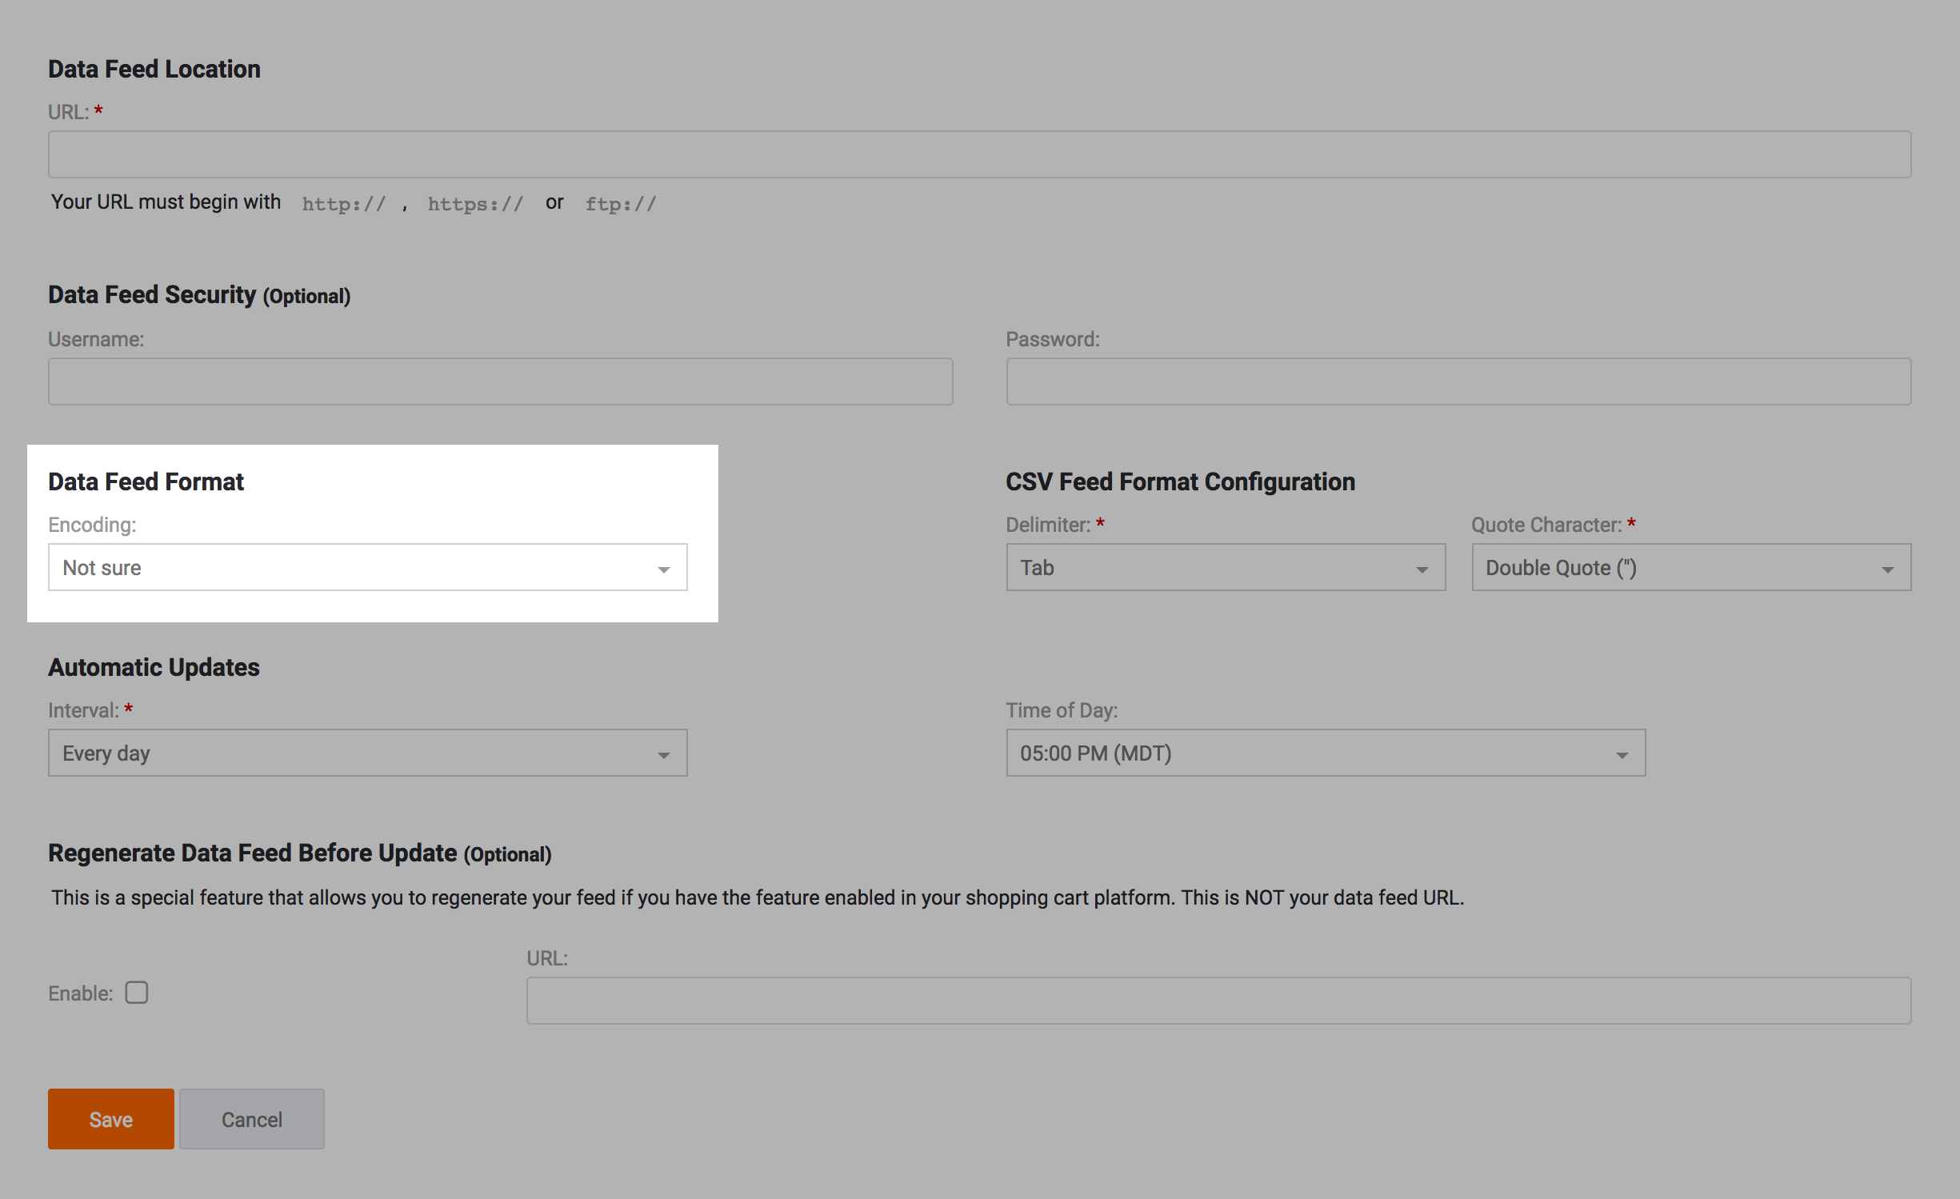Screen dimensions: 1960x1199
Task: Click the Time of Day dropdown arrow
Action: click(x=1622, y=755)
